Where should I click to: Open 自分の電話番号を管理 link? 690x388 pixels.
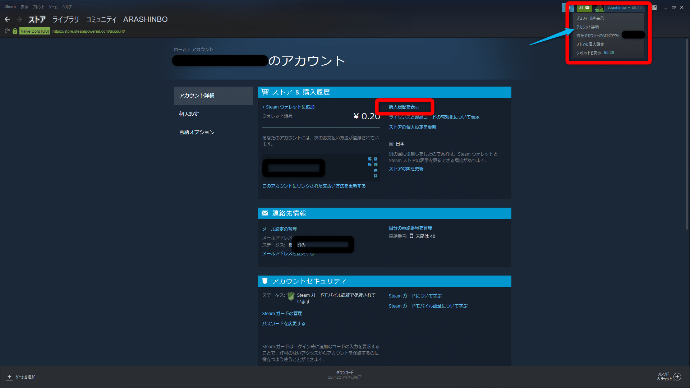[x=410, y=228]
